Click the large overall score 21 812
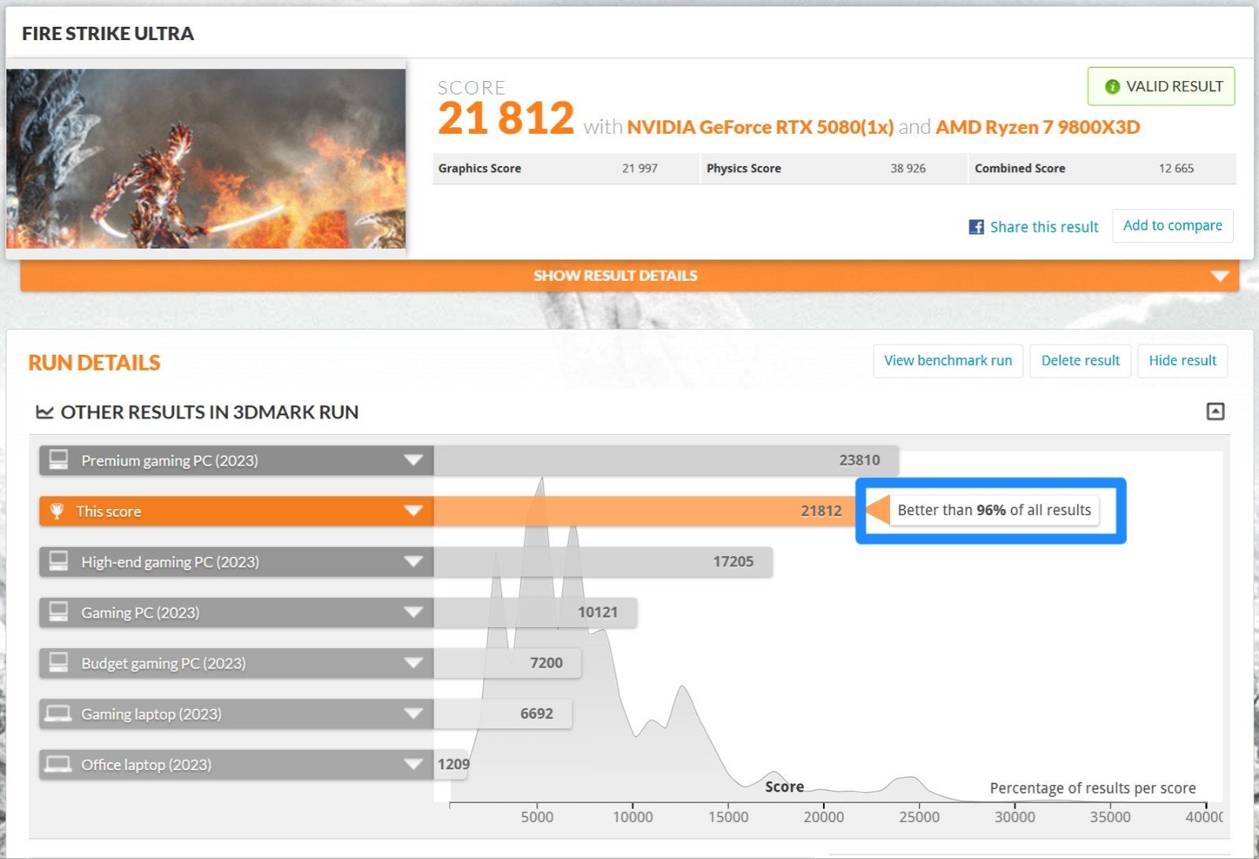The image size is (1259, 859). (506, 118)
